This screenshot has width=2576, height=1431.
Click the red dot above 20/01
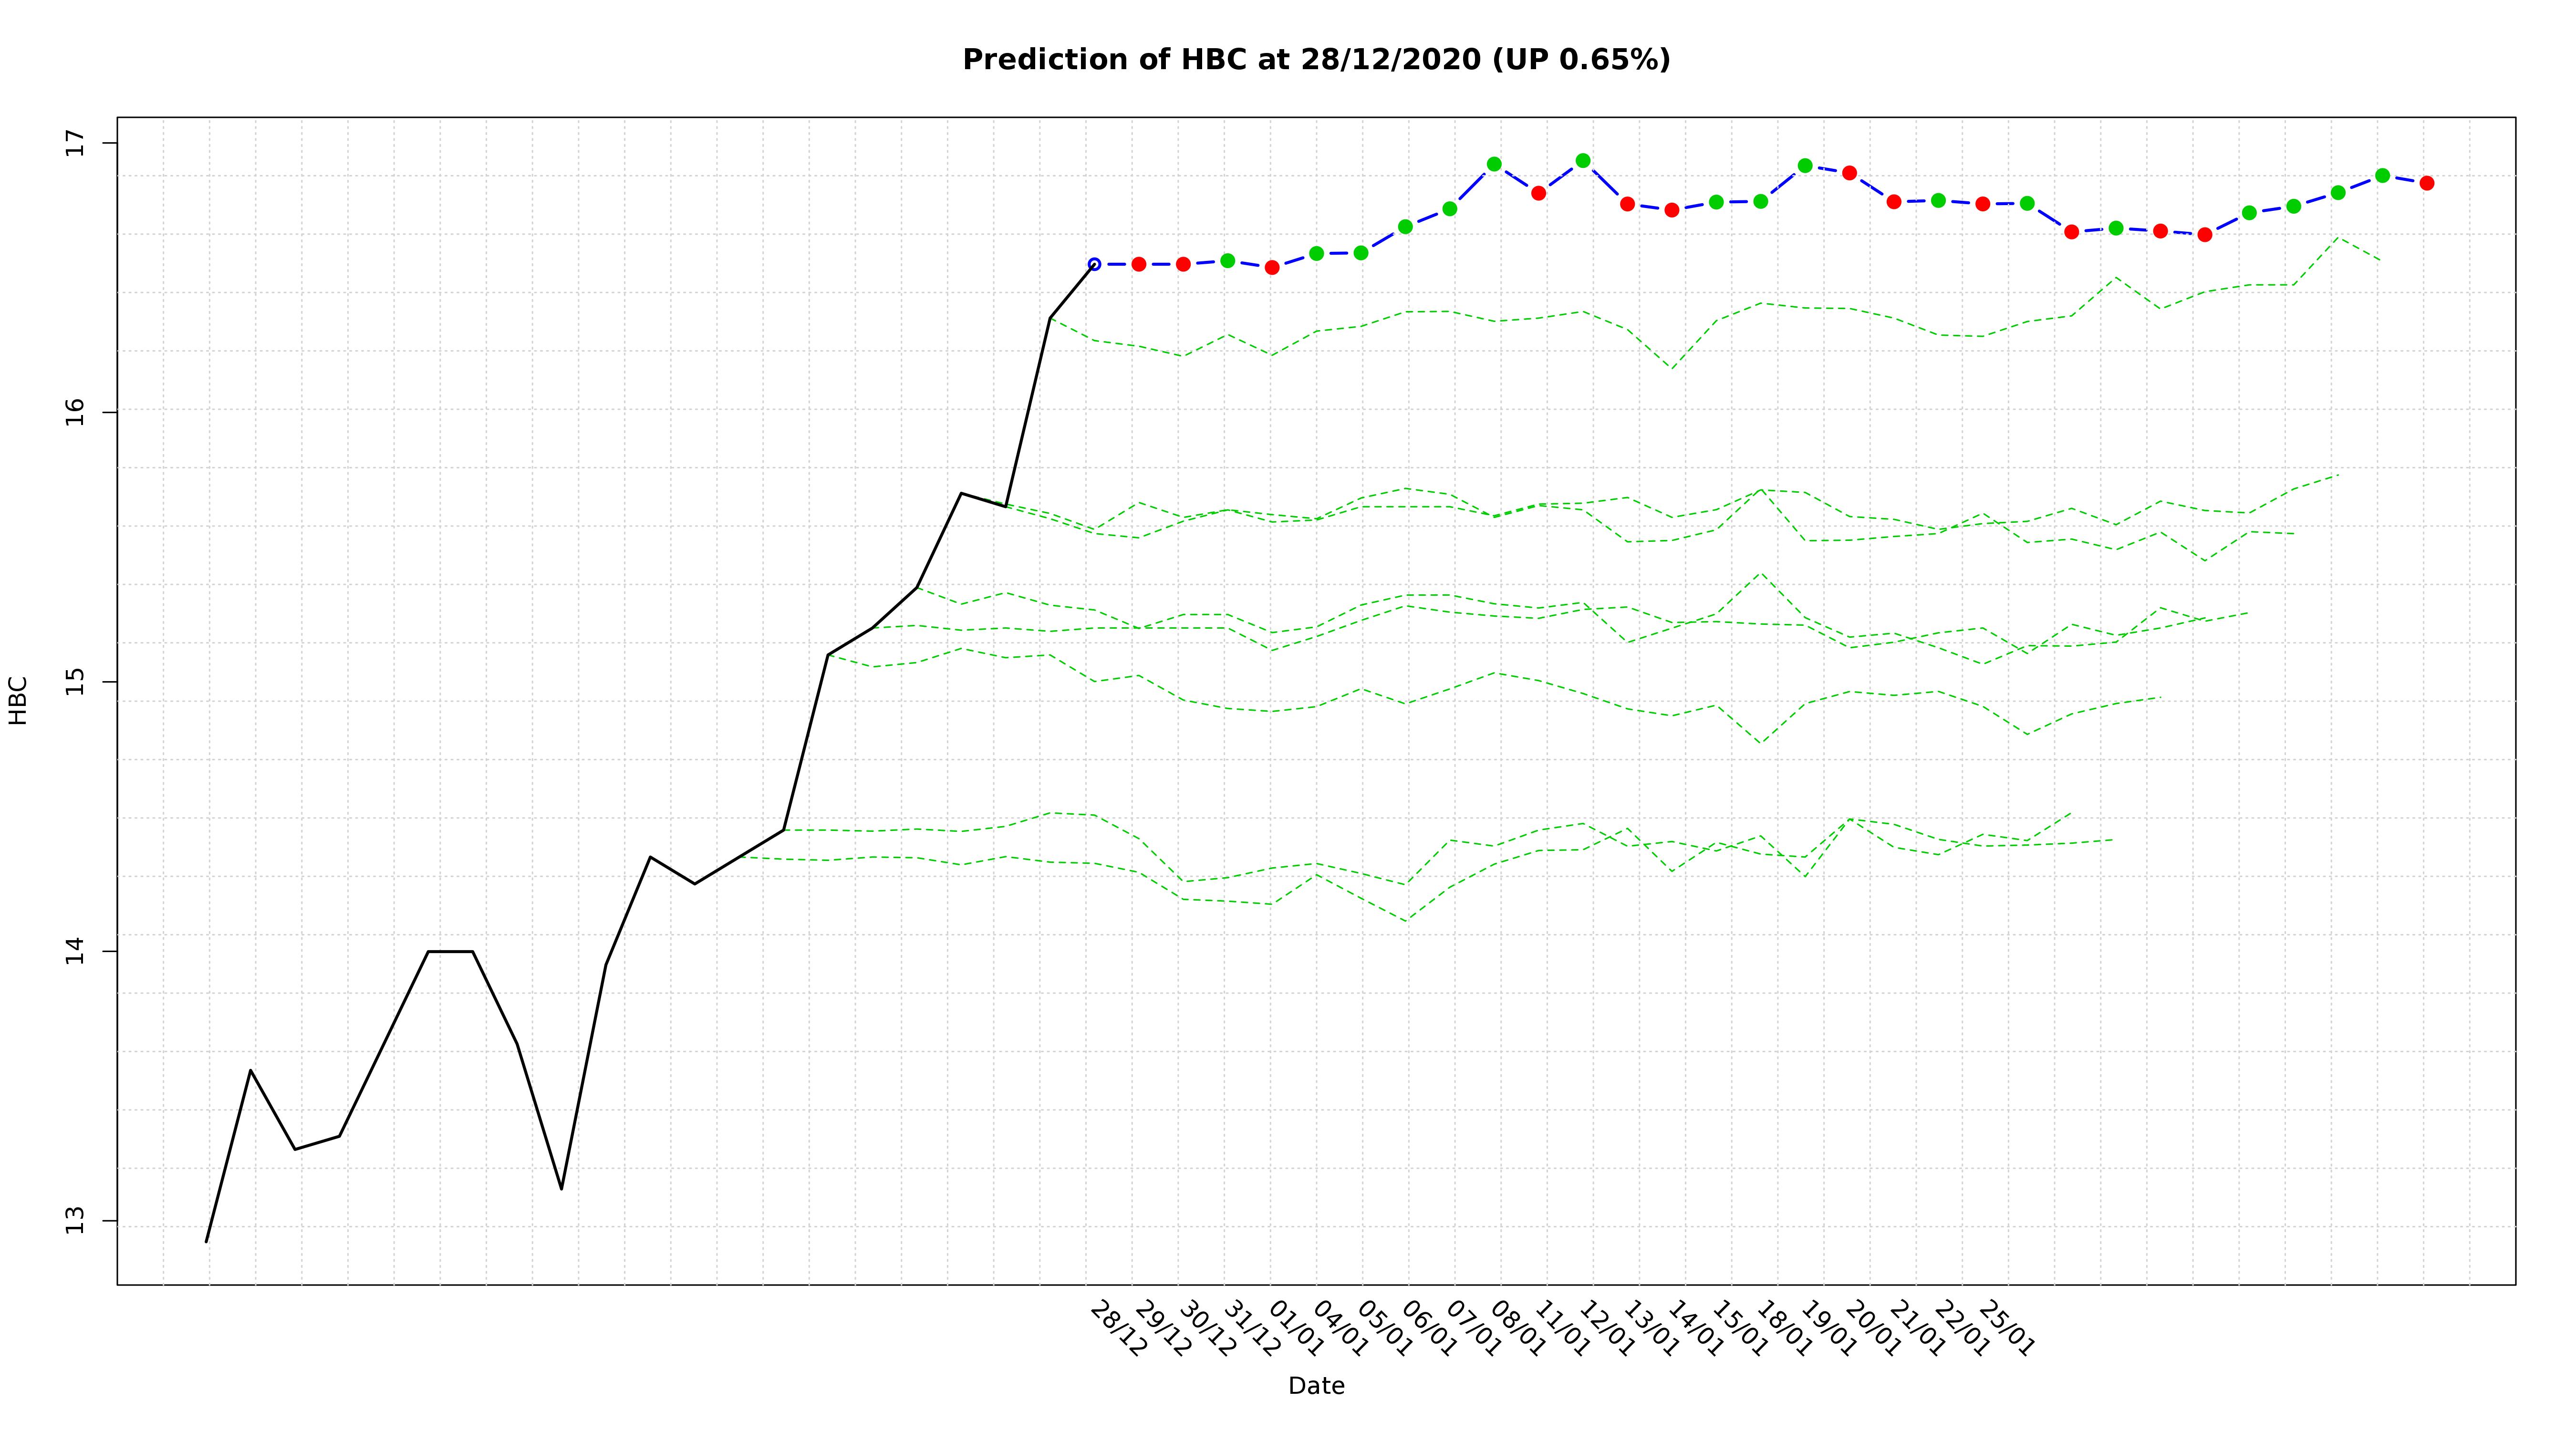click(x=1849, y=173)
